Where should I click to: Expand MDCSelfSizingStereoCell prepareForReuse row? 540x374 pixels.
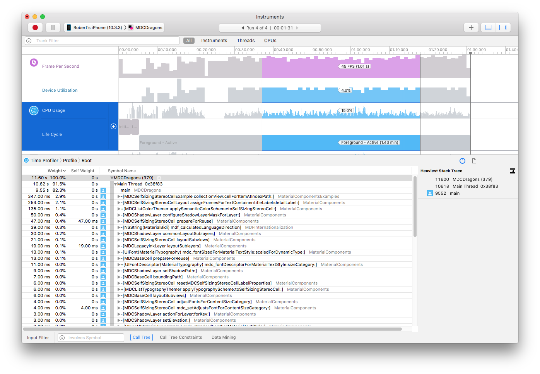coord(119,221)
